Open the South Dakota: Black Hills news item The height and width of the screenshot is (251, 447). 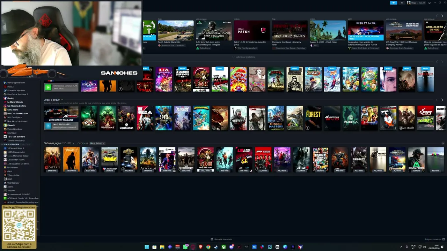(x=176, y=30)
